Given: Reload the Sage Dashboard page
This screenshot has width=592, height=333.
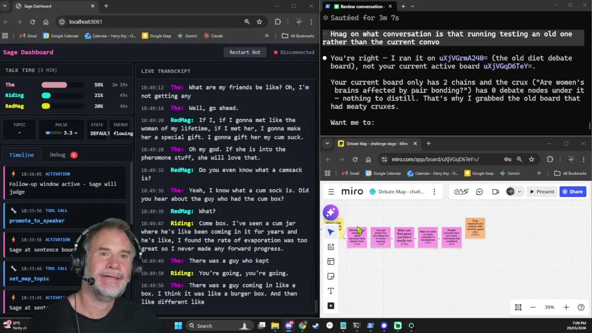Looking at the screenshot, I should coord(32,22).
